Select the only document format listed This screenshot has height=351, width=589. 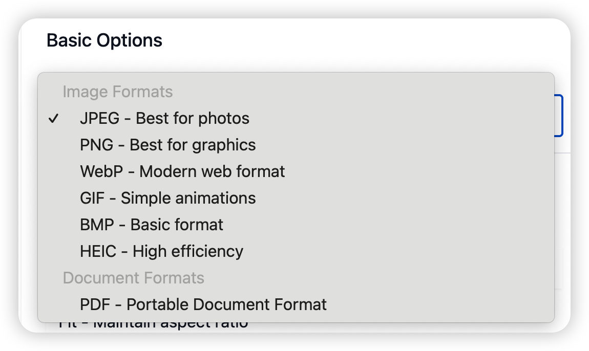(x=203, y=304)
